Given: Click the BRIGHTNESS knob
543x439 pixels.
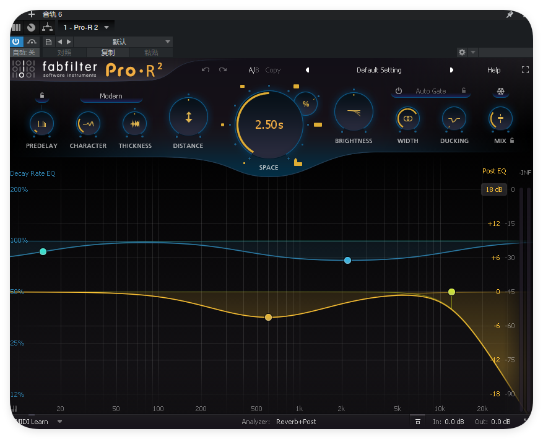Looking at the screenshot, I should pos(354,112).
